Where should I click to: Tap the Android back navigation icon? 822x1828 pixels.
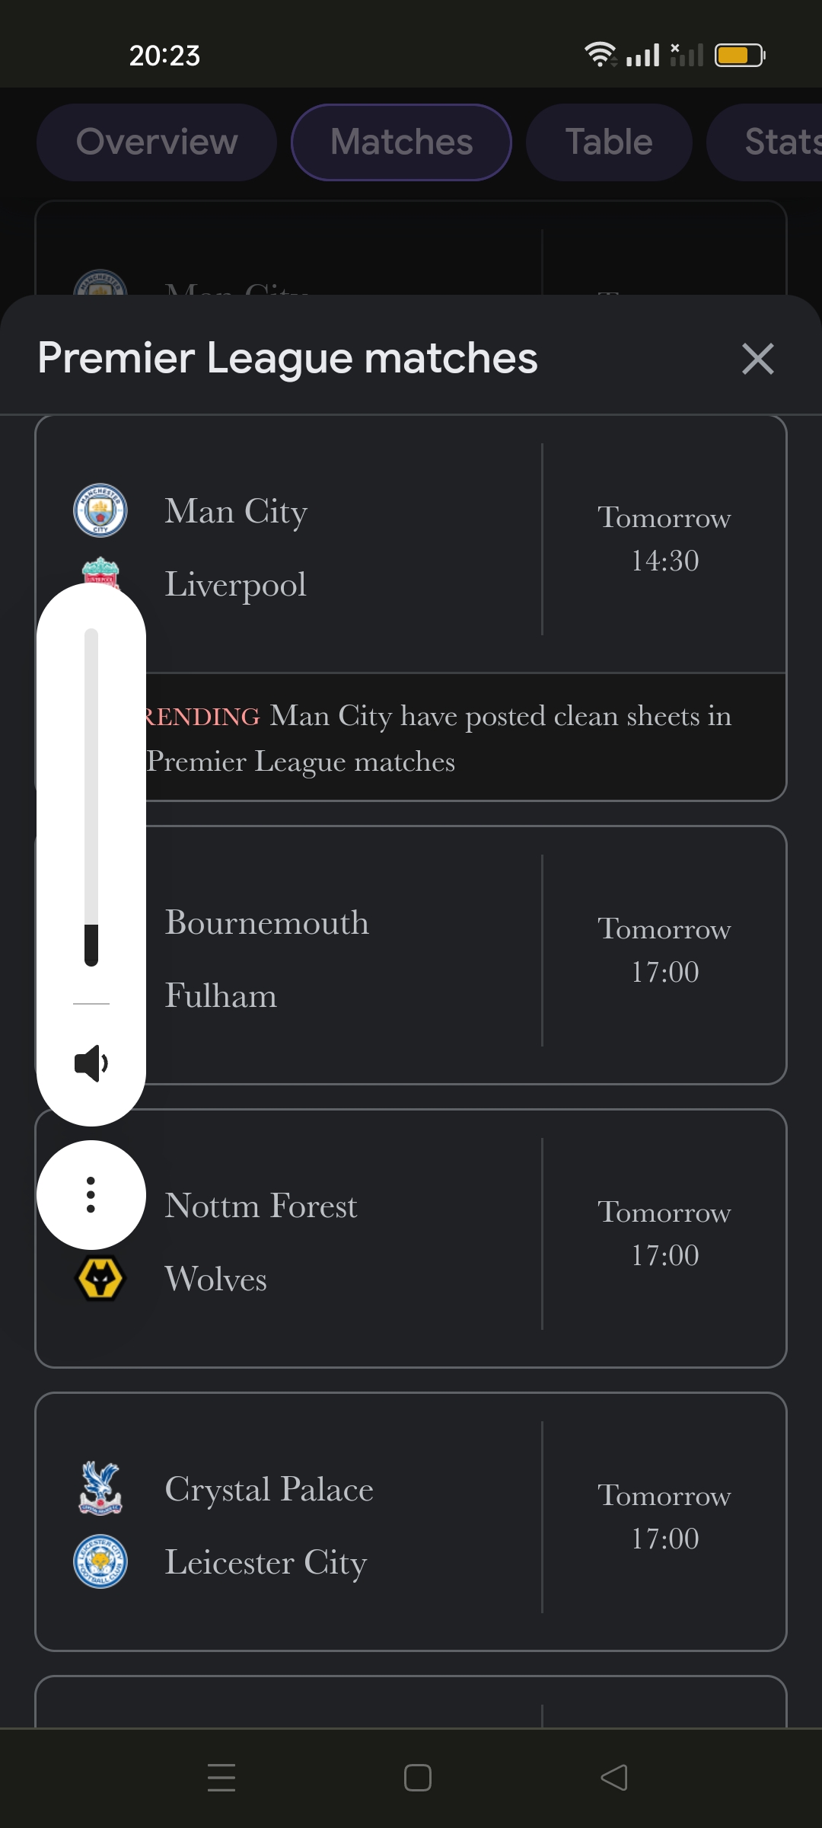click(x=614, y=1778)
